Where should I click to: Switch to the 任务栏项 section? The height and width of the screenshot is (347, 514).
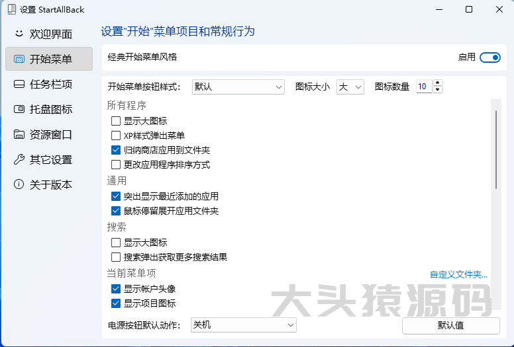click(x=50, y=84)
